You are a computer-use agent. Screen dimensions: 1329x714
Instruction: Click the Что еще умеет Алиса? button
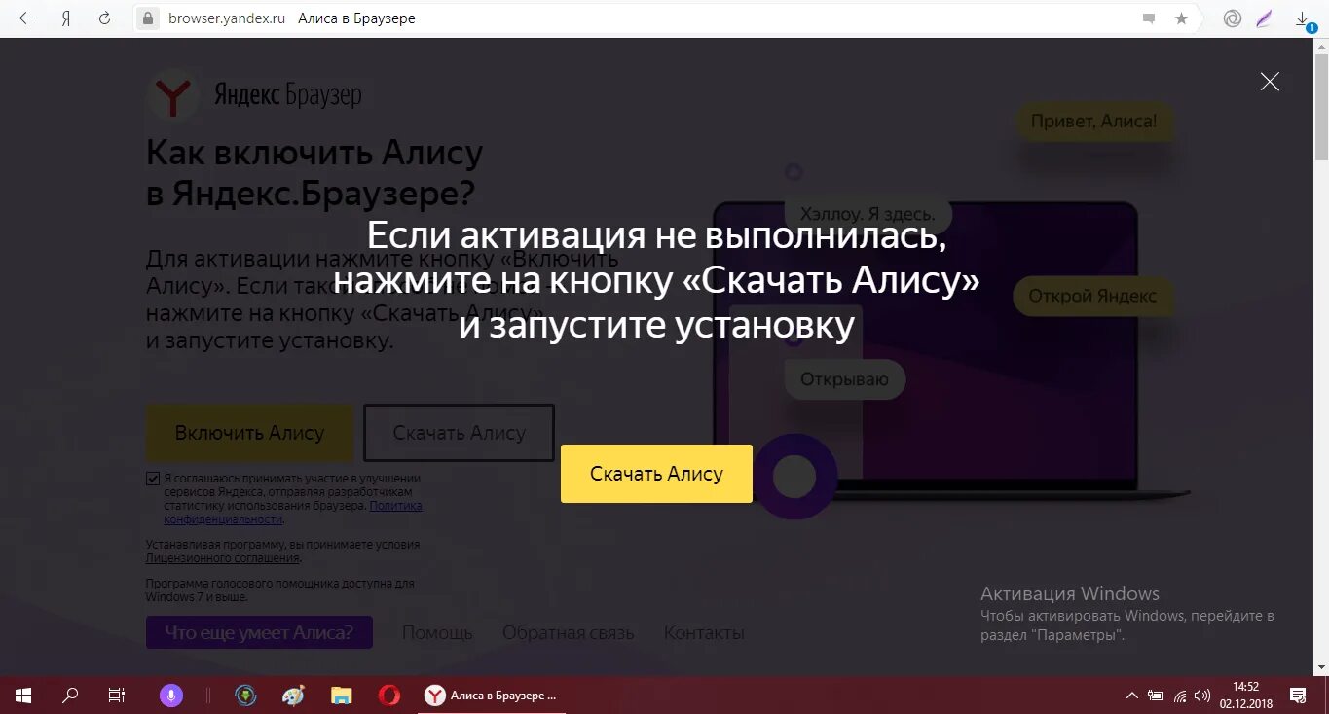coord(259,632)
